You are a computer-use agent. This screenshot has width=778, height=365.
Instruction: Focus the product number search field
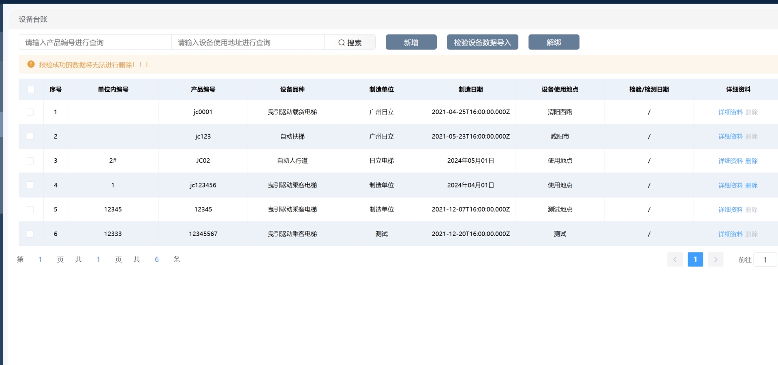(95, 43)
